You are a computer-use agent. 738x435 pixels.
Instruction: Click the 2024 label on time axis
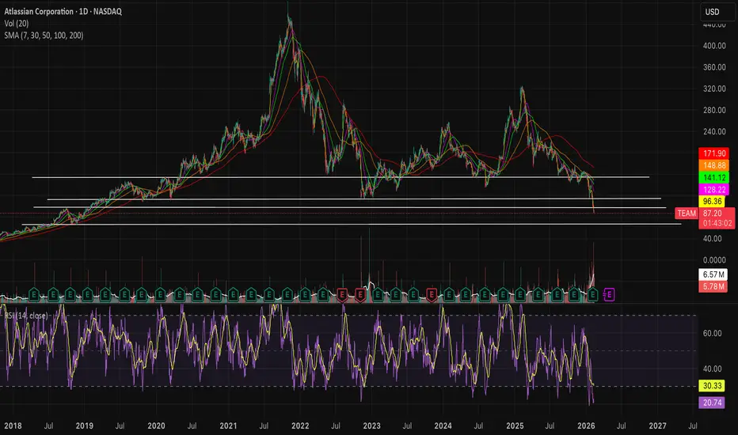[x=443, y=426]
